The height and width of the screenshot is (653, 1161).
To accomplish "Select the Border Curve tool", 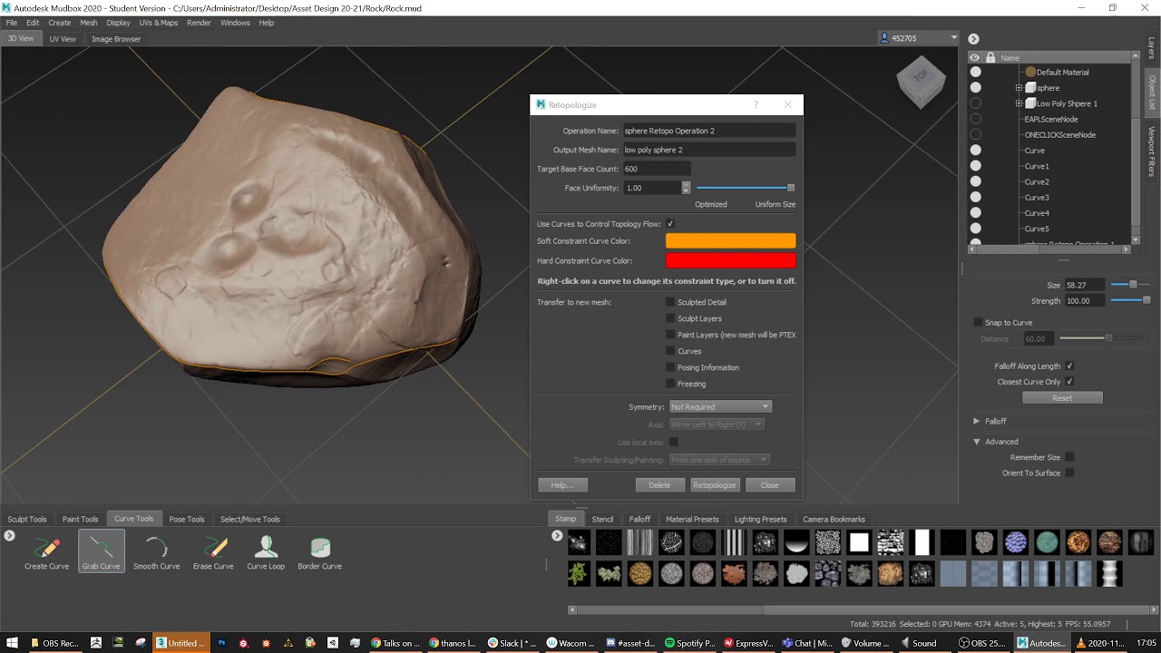I will tap(319, 552).
